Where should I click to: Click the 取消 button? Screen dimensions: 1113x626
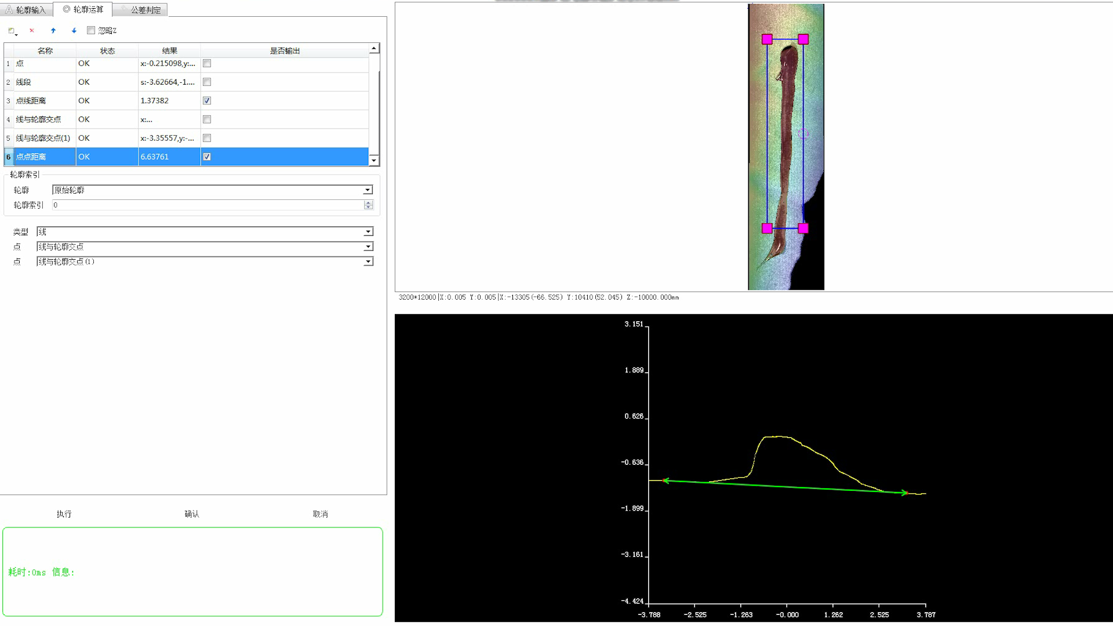(320, 514)
